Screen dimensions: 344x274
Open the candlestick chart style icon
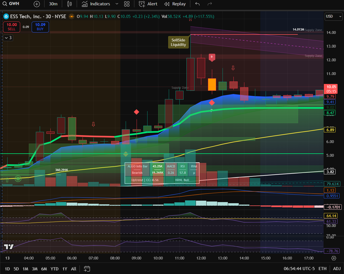69,4
